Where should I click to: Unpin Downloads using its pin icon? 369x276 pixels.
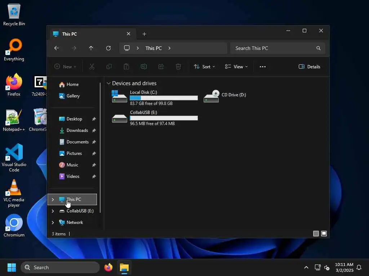click(x=94, y=130)
